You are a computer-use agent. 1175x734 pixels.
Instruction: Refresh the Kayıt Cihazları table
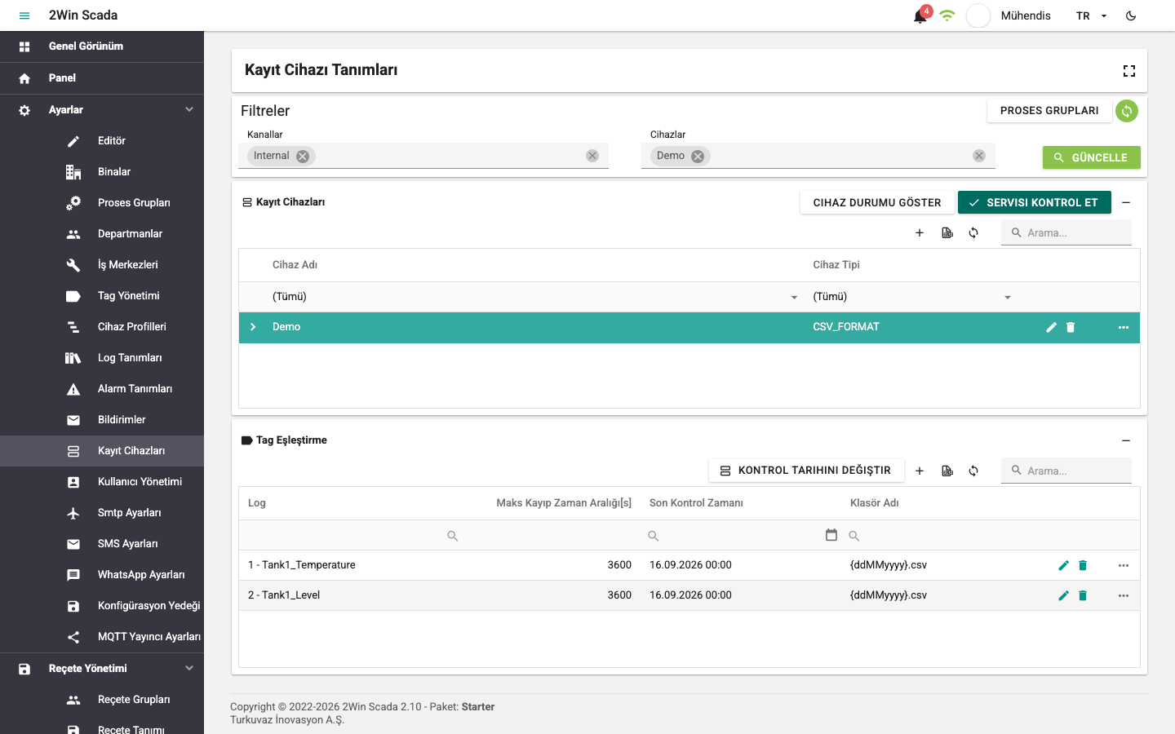973,232
